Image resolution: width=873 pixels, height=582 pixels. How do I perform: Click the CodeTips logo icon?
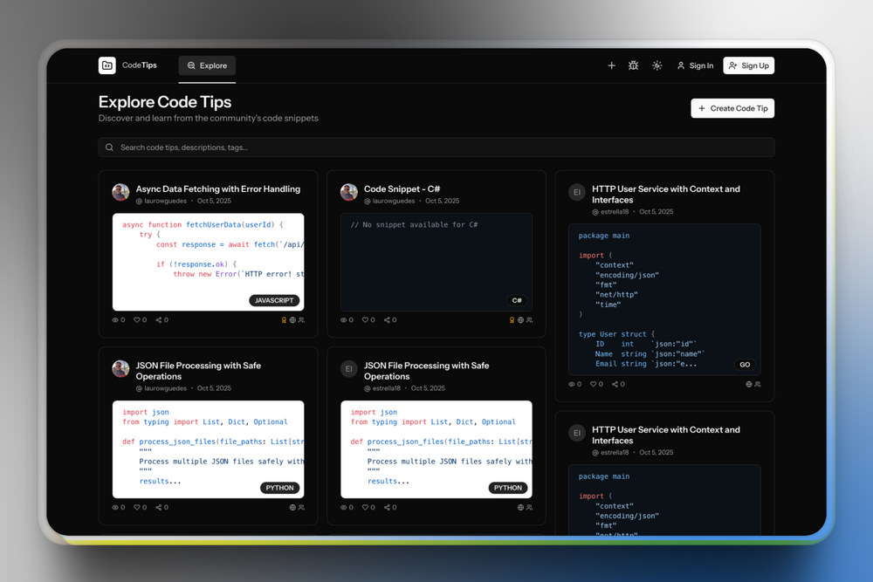[x=107, y=65]
